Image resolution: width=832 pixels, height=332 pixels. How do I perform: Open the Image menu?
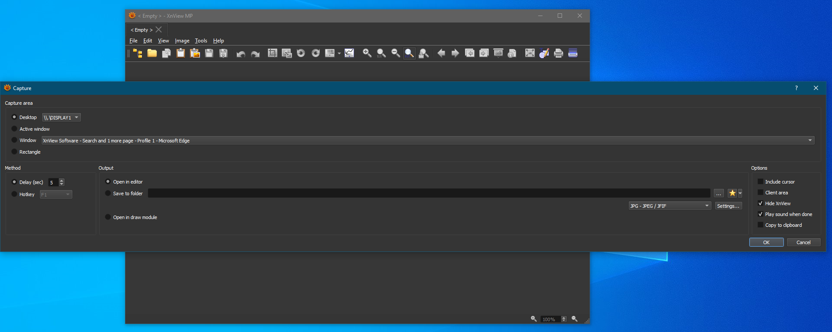[182, 41]
